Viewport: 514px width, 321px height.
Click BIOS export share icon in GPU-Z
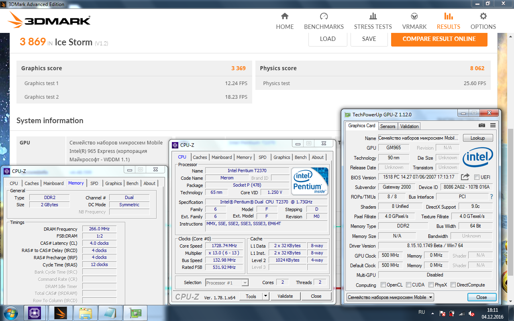point(465,177)
